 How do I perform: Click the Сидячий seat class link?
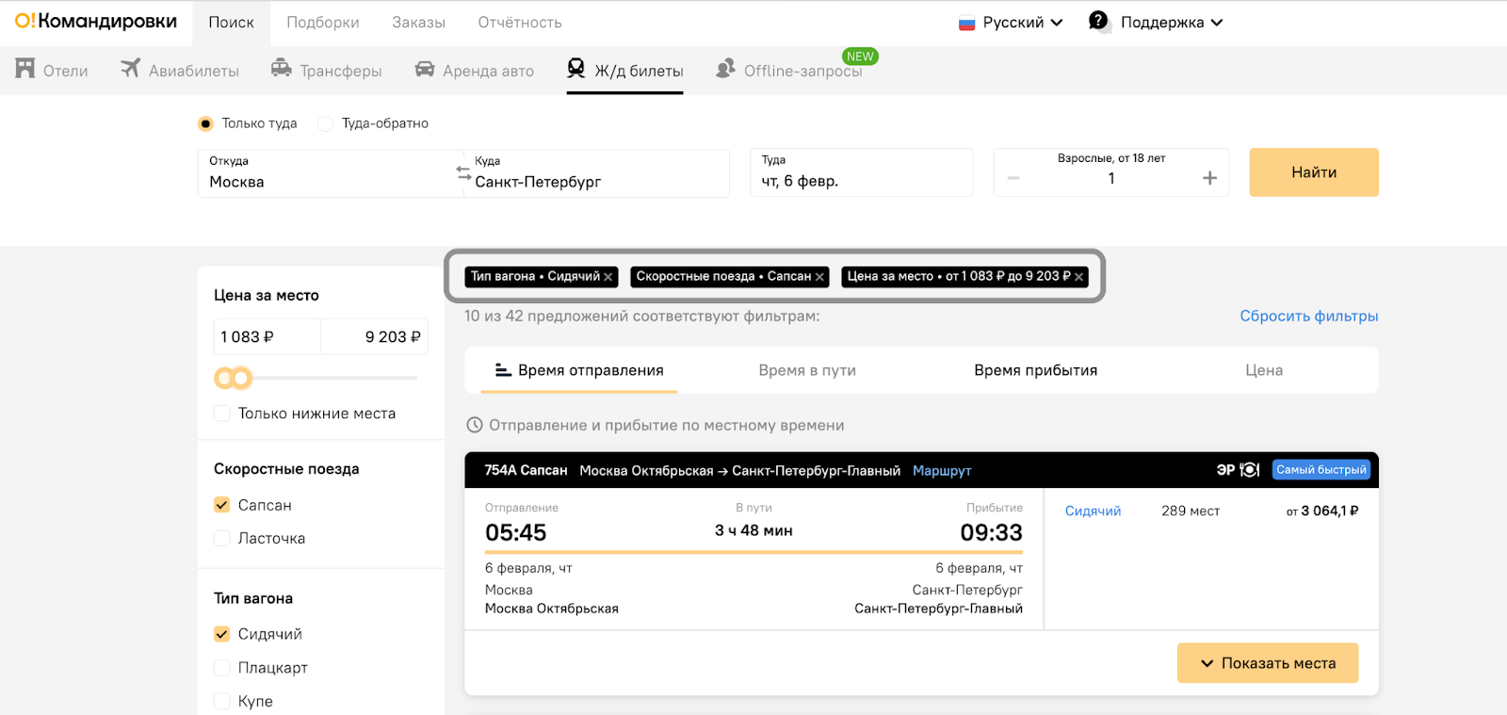[x=1093, y=511]
